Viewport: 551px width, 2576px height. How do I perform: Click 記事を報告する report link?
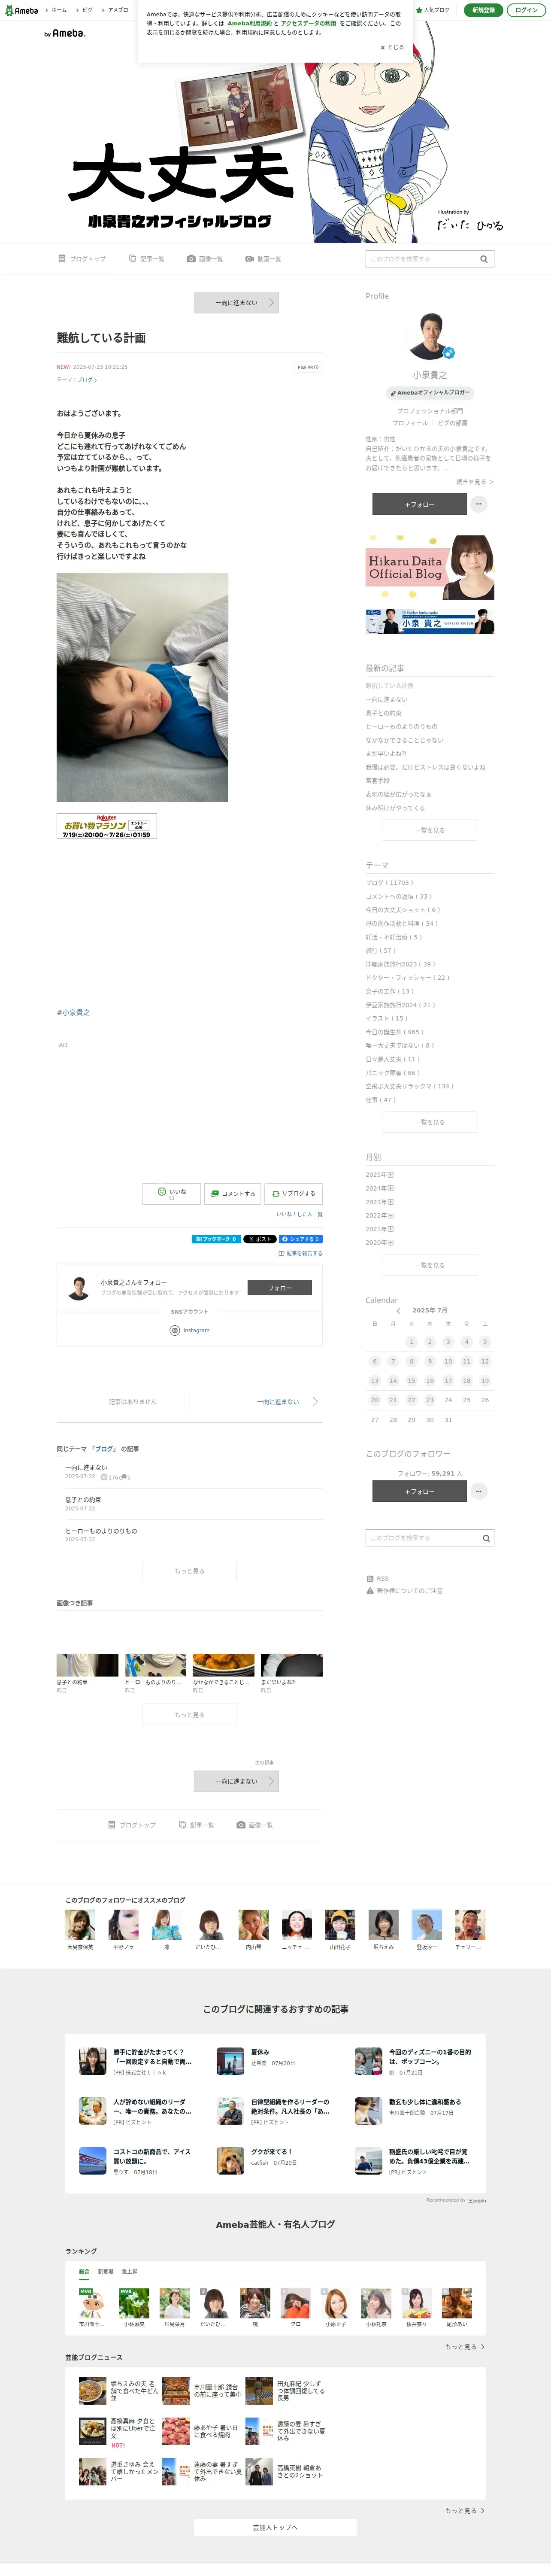pos(300,1253)
